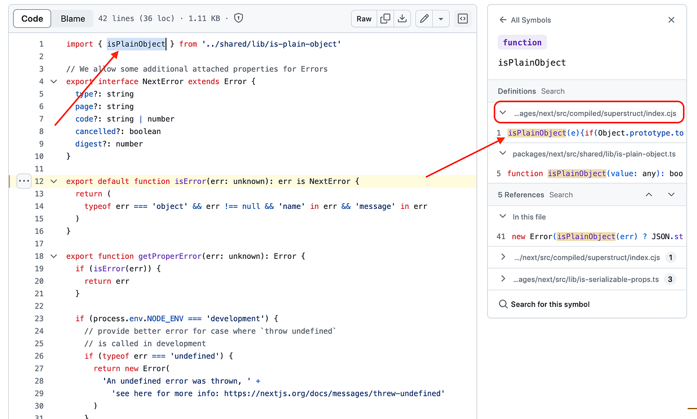Select the Code tab

[x=32, y=18]
